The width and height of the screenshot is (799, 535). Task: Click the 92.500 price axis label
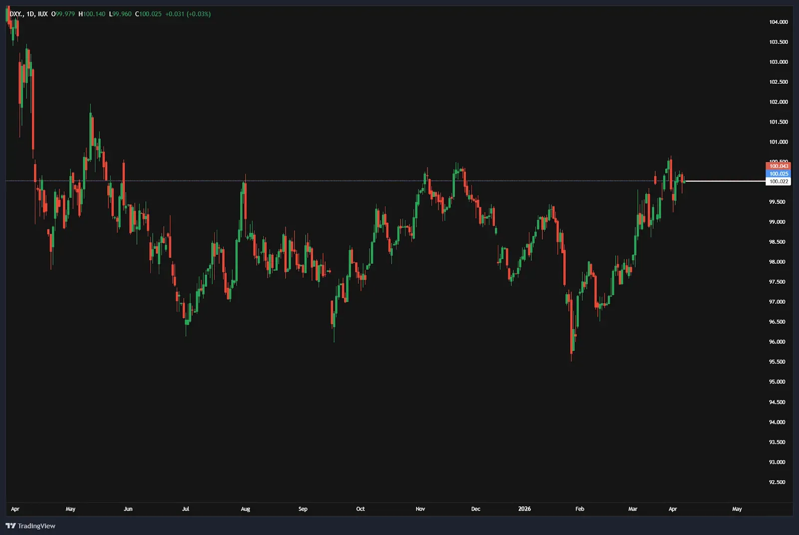point(777,482)
